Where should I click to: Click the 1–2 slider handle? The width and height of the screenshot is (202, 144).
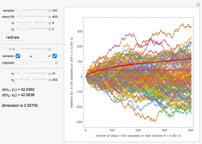pyautogui.click(x=18, y=49)
